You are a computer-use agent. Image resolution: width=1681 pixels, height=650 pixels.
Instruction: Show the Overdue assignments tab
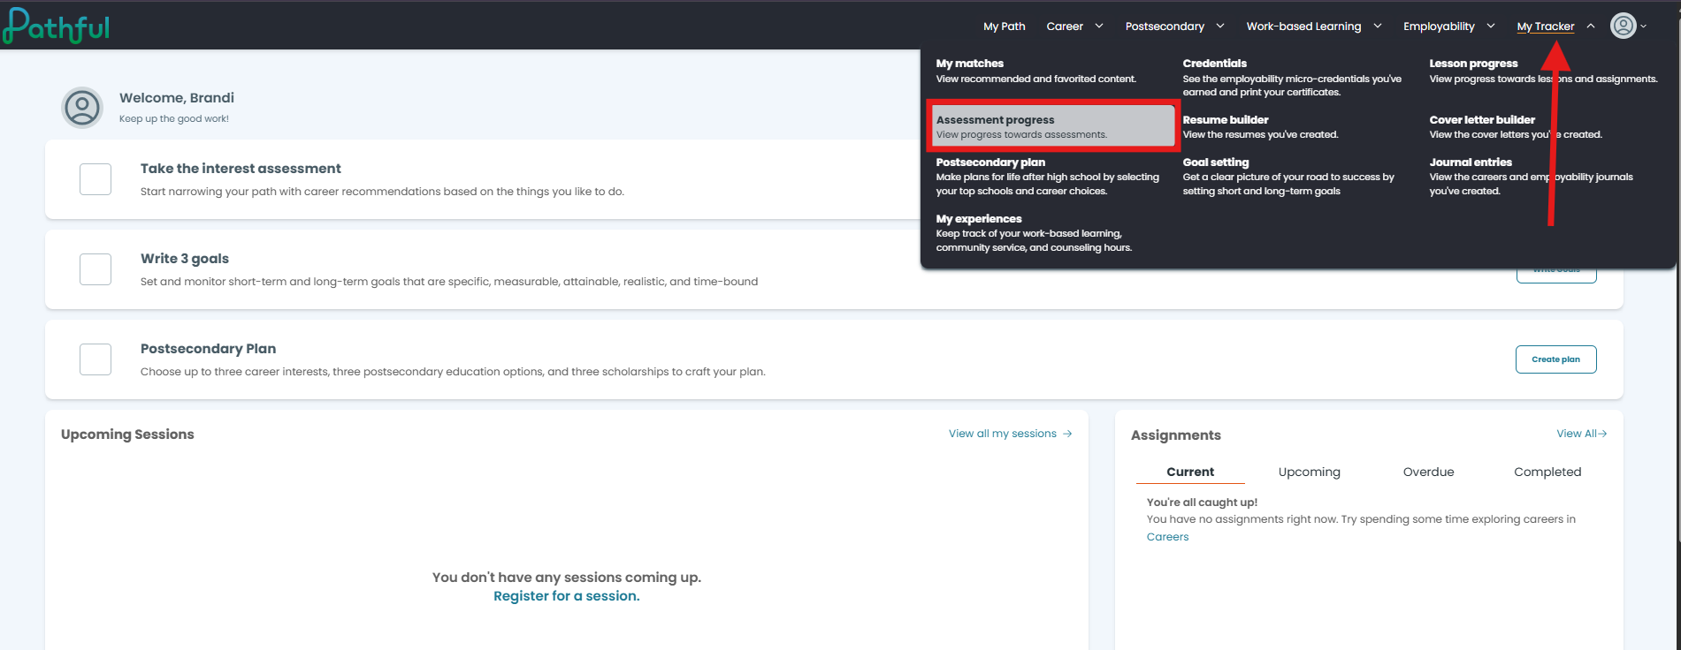(1428, 472)
